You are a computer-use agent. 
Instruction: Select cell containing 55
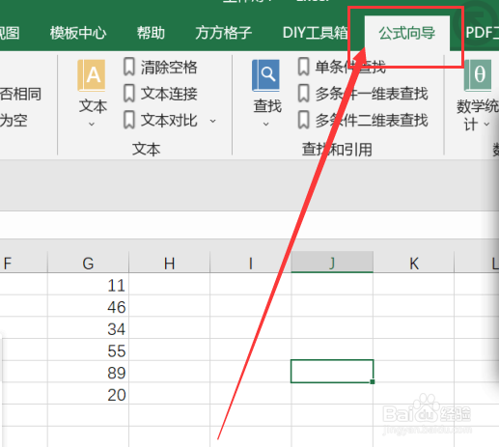pyautogui.click(x=88, y=349)
